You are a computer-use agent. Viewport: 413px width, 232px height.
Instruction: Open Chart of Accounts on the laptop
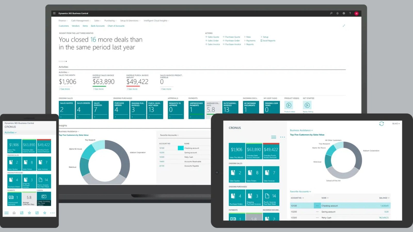pyautogui.click(x=116, y=26)
